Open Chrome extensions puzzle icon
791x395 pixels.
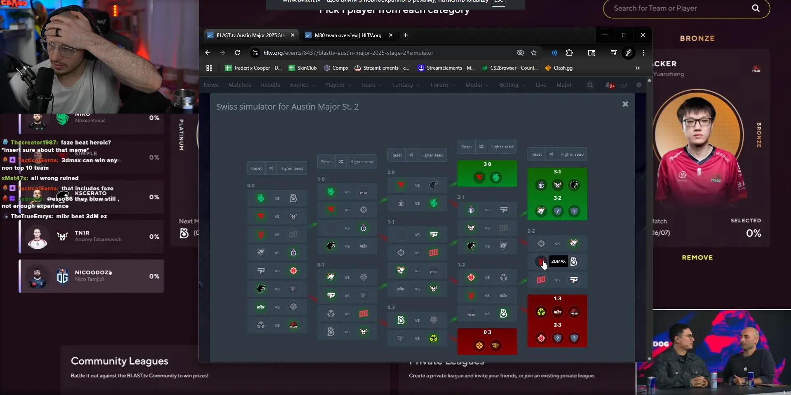pyautogui.click(x=569, y=53)
